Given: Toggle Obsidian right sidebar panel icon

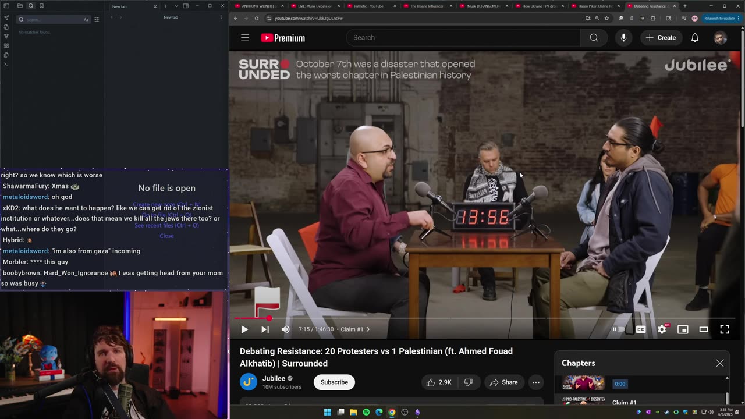Looking at the screenshot, I should pos(186,6).
